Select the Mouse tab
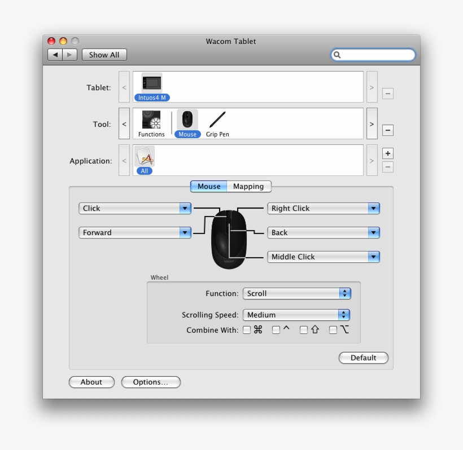Screen dimensions: 463x450 coord(208,186)
